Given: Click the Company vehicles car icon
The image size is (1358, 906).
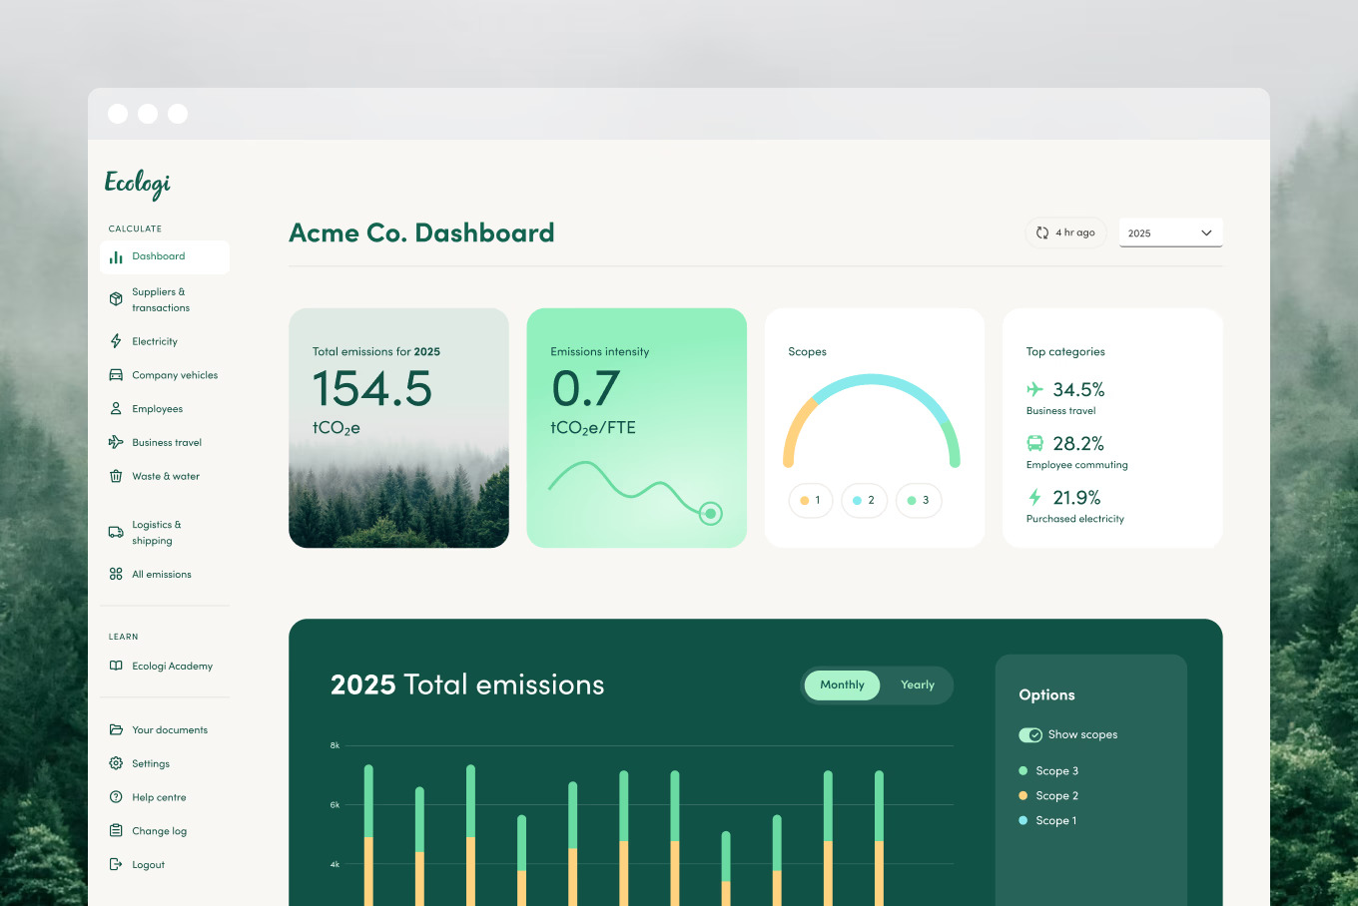Looking at the screenshot, I should [116, 375].
